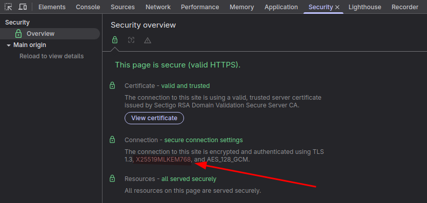Click the Security sidebar heading
The image size is (427, 203).
(17, 22)
